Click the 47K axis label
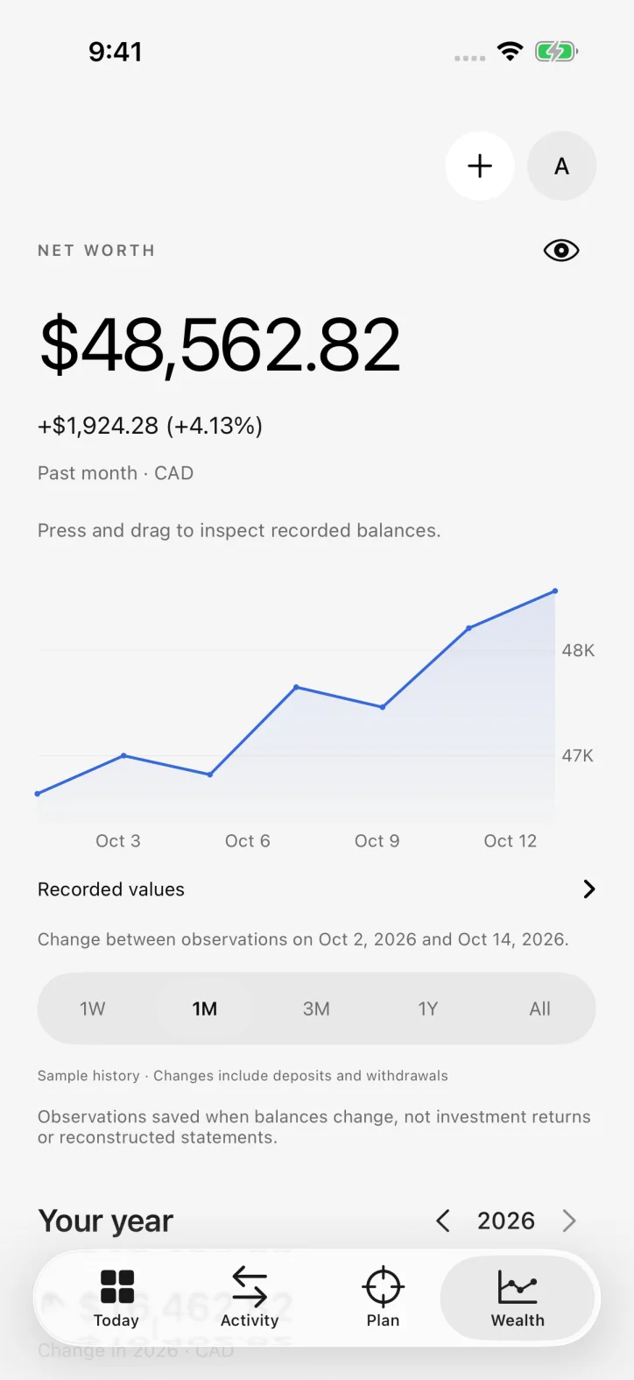Viewport: 634px width, 1380px height. coord(578,755)
